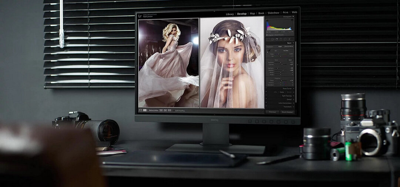Click the highlight clipping indicator on histogram
Screen dimensions: 400x187
tap(292, 20)
